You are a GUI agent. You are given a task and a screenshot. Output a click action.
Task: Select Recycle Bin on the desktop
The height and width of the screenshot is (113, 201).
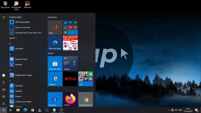(5, 5)
